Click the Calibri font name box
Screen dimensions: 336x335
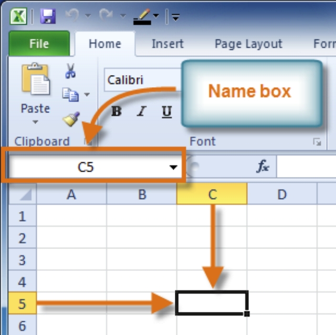point(142,80)
